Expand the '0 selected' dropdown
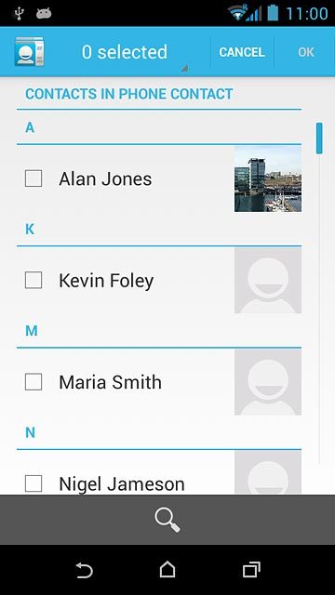Screen dimensions: 335x595 (x=125, y=52)
